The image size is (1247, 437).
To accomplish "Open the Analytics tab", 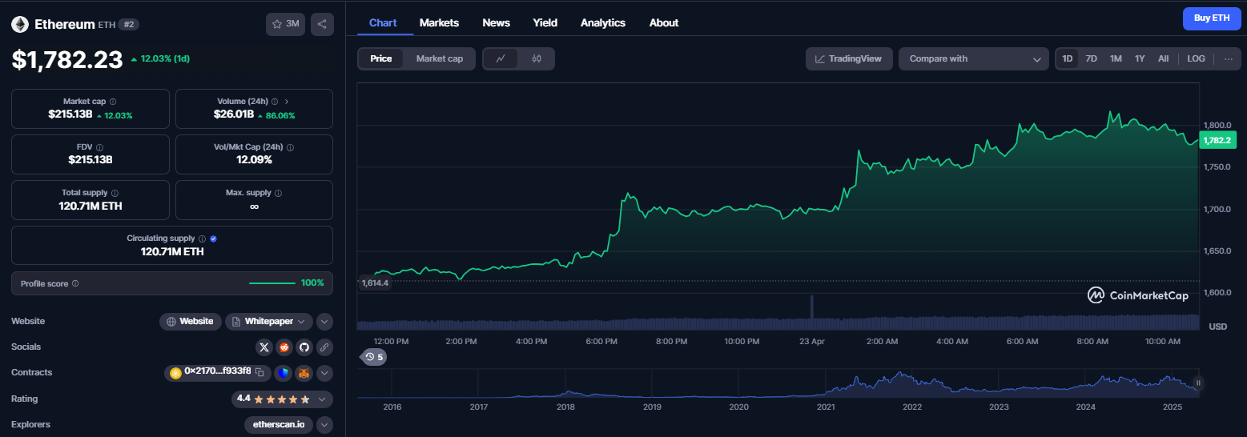I will pyautogui.click(x=603, y=22).
